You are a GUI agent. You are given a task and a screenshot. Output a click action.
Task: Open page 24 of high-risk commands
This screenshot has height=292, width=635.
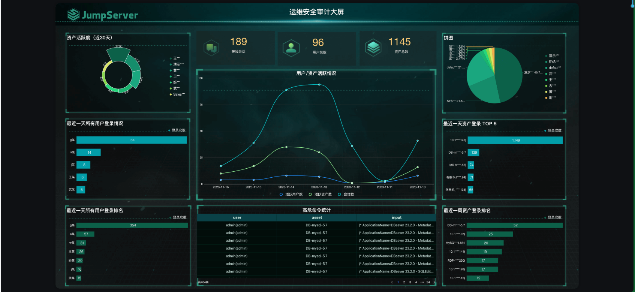coord(428,282)
